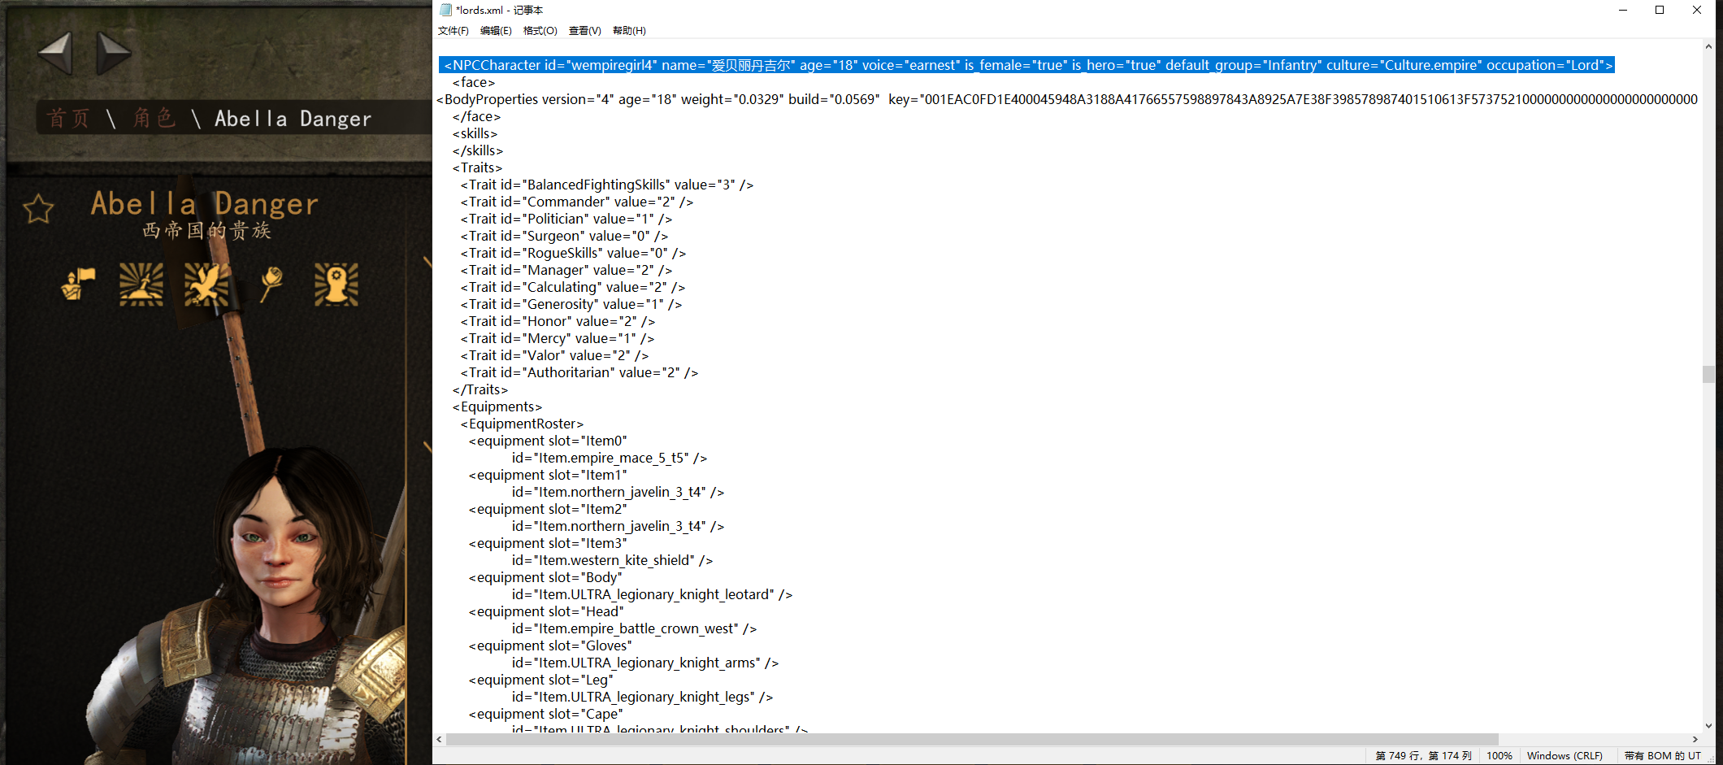Viewport: 1723px width, 765px height.
Task: Go back with the left arrow in the game encyclopedia
Action: pos(55,53)
